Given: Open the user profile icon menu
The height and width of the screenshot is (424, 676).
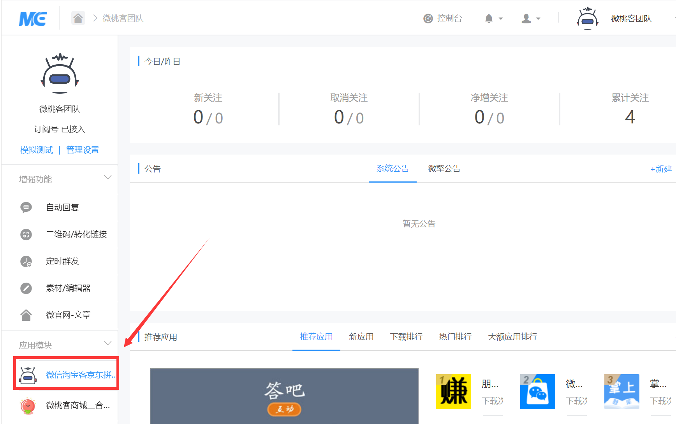Looking at the screenshot, I should click(x=526, y=19).
